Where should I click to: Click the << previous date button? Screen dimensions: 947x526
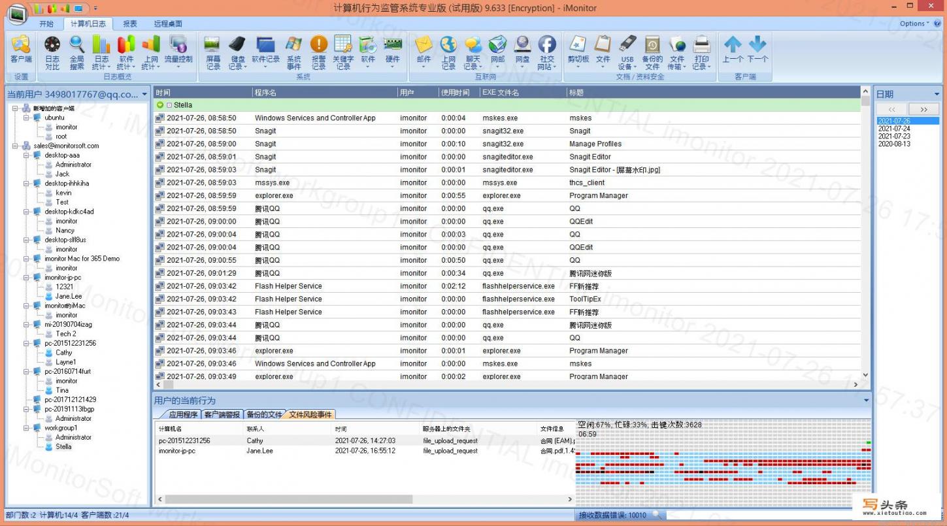892,109
